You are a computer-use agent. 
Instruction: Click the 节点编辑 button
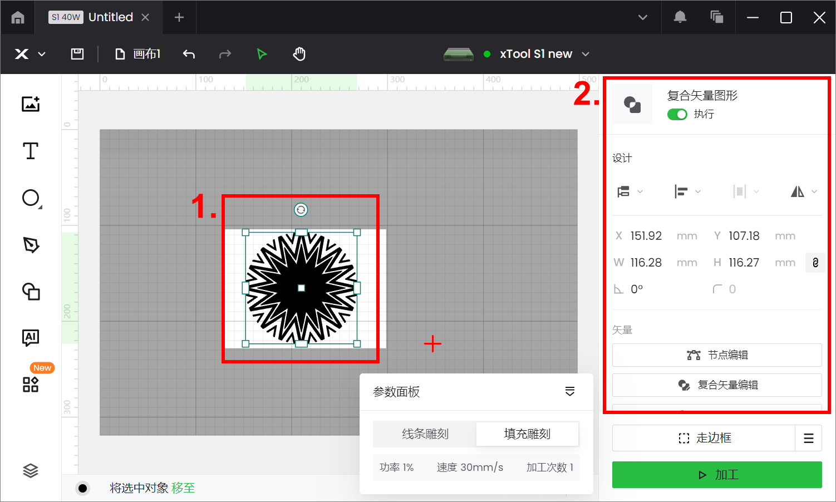pyautogui.click(x=717, y=355)
